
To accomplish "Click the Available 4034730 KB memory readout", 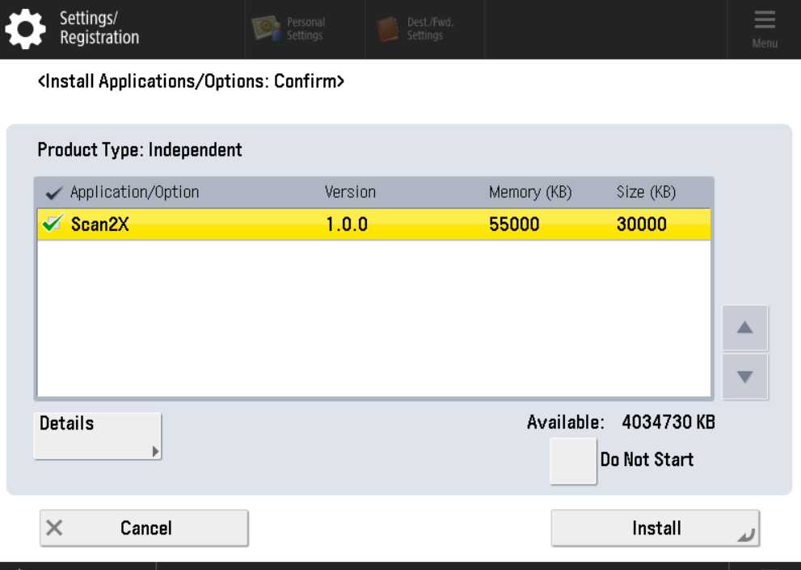I will tap(621, 422).
